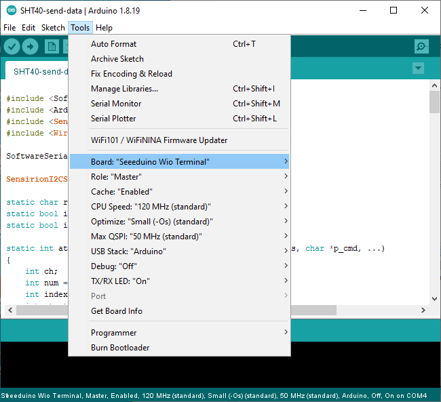This screenshot has height=402, width=441.
Task: Click "SensirionI2CS" orange code text
Action: (x=37, y=179)
